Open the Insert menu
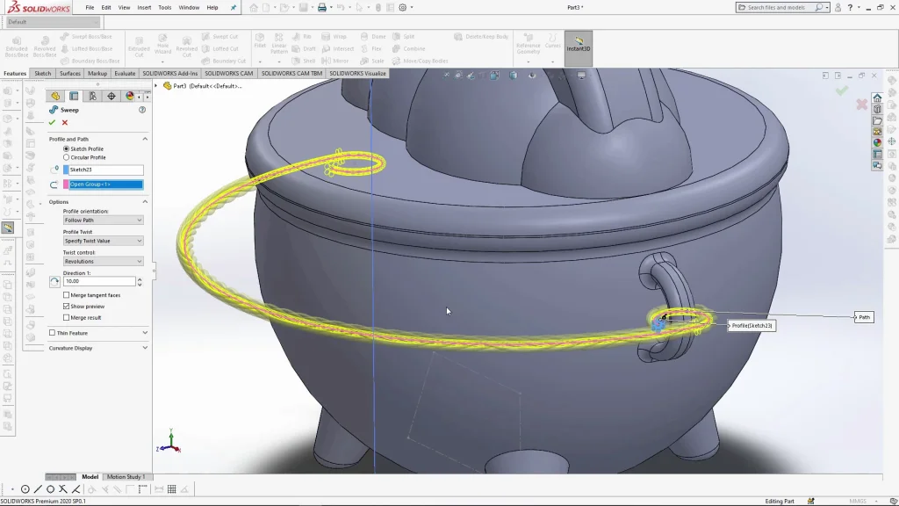 (144, 7)
